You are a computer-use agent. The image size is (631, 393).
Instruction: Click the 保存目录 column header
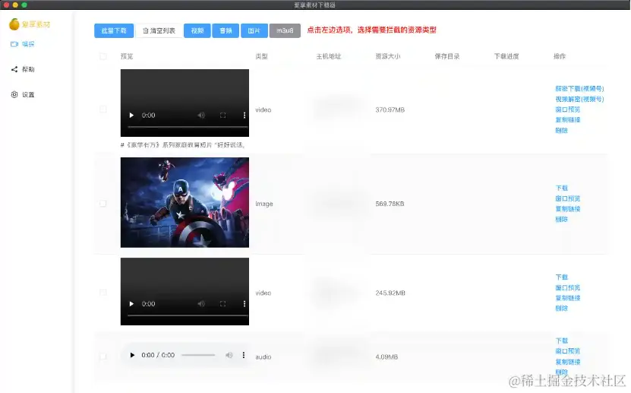pos(447,56)
